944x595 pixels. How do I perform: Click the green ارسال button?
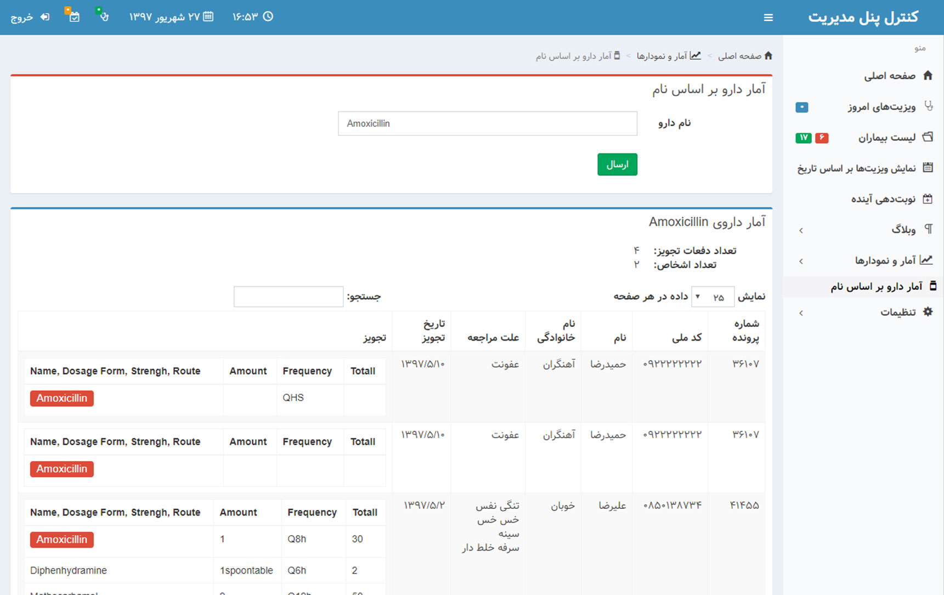617,164
